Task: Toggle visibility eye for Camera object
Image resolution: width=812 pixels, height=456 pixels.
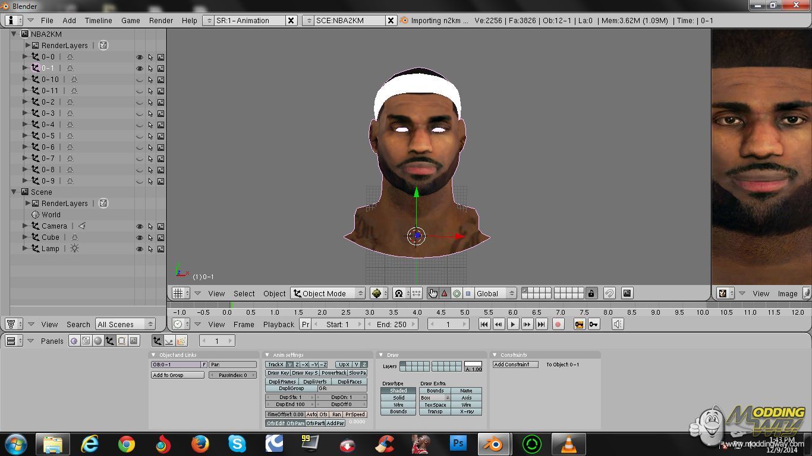Action: tap(140, 227)
